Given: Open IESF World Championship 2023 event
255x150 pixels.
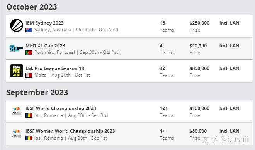Looking at the screenshot, I should point(61,108).
